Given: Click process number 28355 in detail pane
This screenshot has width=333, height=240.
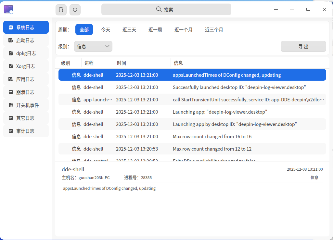Looking at the screenshot, I should (x=146, y=177).
